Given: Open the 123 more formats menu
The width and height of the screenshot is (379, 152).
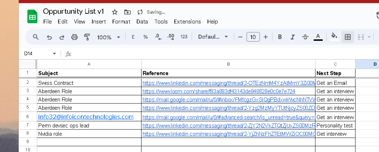Looking at the screenshot, I should click(x=184, y=37).
